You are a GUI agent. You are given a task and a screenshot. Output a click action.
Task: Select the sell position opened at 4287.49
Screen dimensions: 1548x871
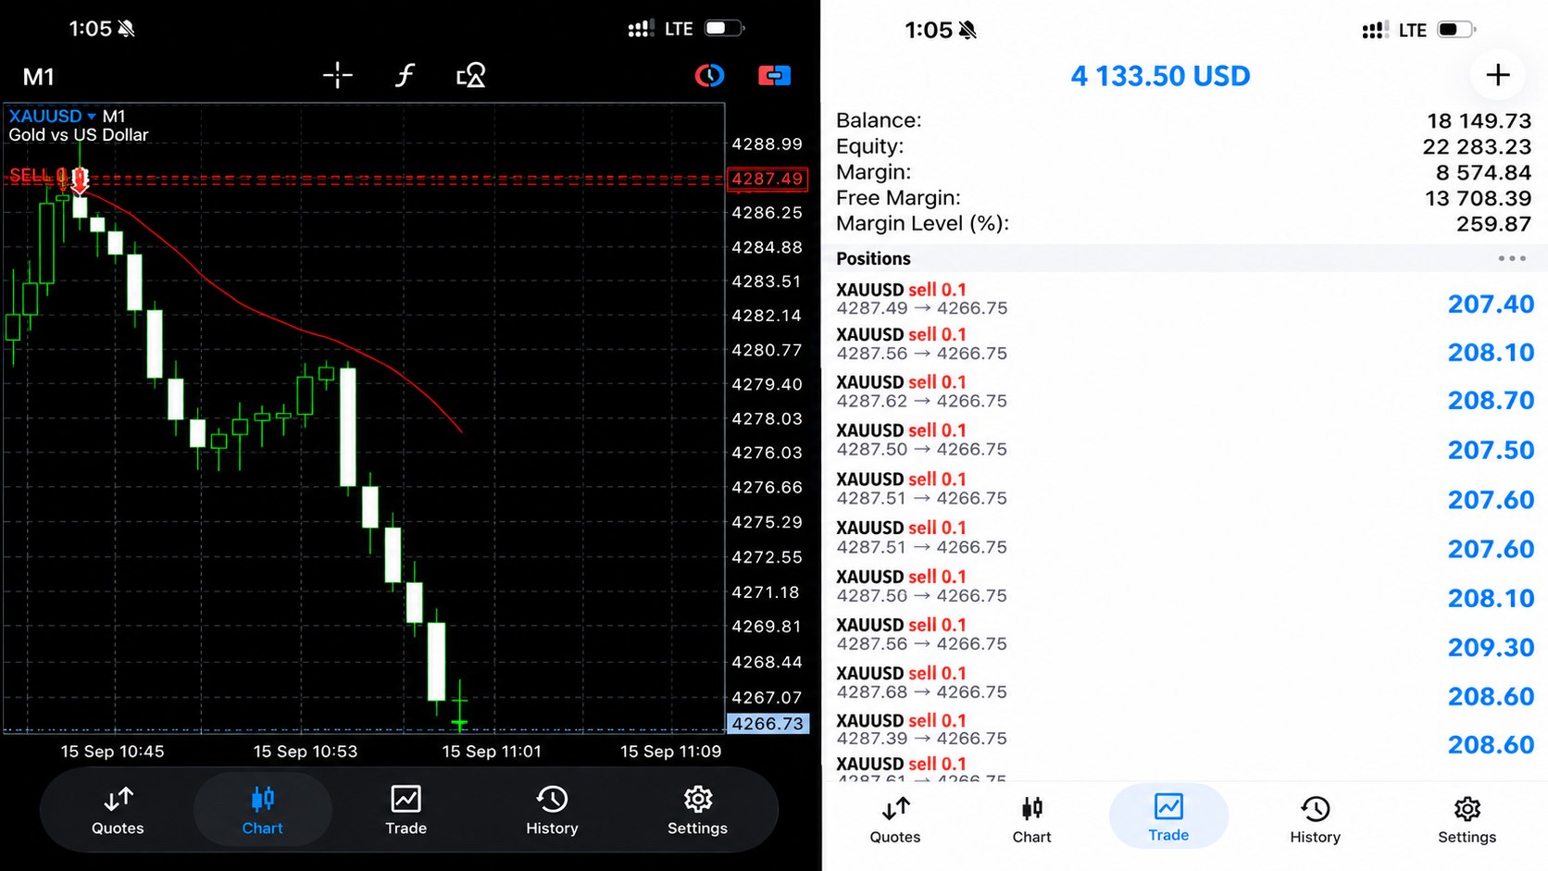1185,298
